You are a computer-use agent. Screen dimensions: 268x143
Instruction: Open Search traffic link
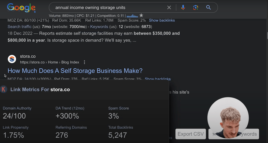coord(20,27)
